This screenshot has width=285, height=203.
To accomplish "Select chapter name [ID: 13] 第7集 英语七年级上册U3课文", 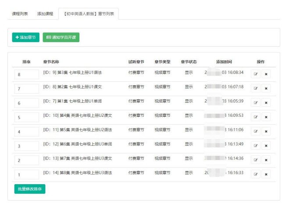I will [x=78, y=158].
